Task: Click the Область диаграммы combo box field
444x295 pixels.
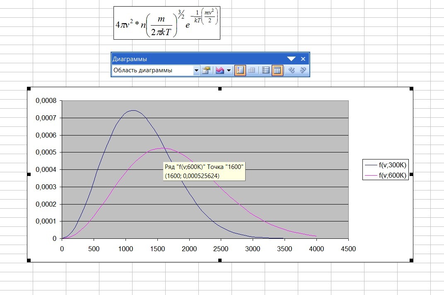Action: point(152,71)
